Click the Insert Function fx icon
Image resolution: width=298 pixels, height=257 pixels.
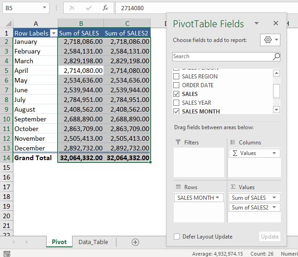click(105, 8)
